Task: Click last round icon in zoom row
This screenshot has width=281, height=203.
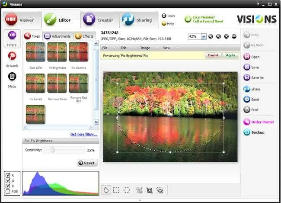Action: 234,36
